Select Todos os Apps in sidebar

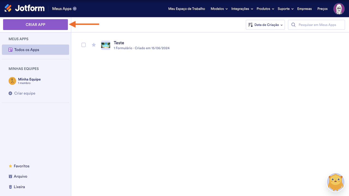tap(35, 50)
